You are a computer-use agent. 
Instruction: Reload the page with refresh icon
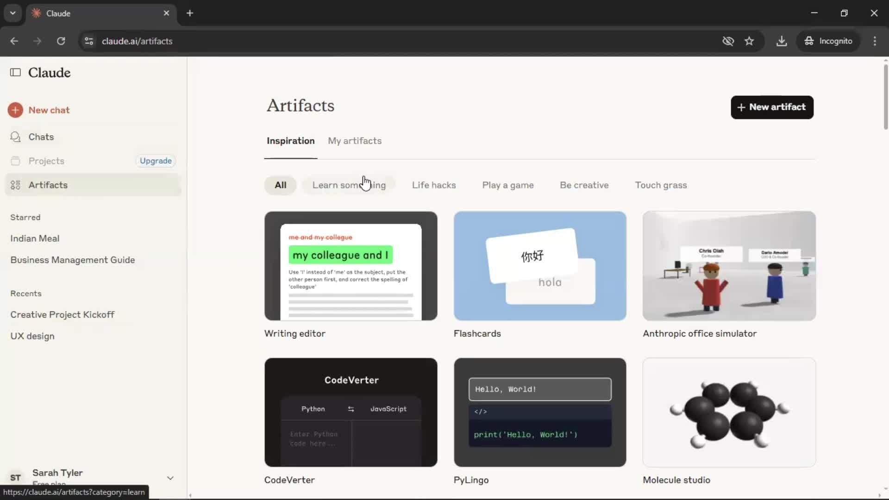(x=61, y=41)
